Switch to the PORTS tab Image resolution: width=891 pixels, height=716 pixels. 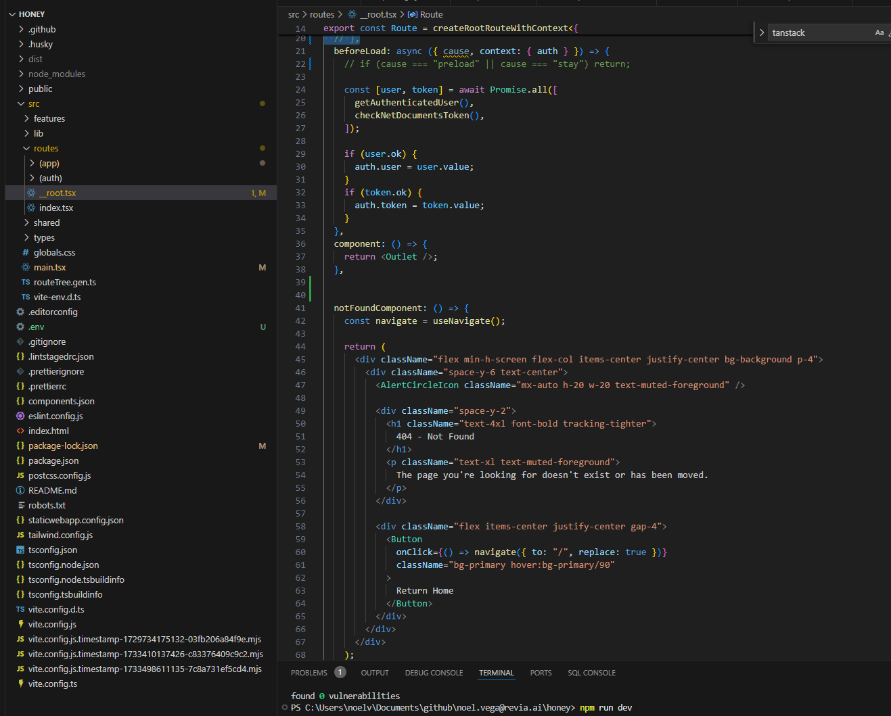tap(541, 673)
